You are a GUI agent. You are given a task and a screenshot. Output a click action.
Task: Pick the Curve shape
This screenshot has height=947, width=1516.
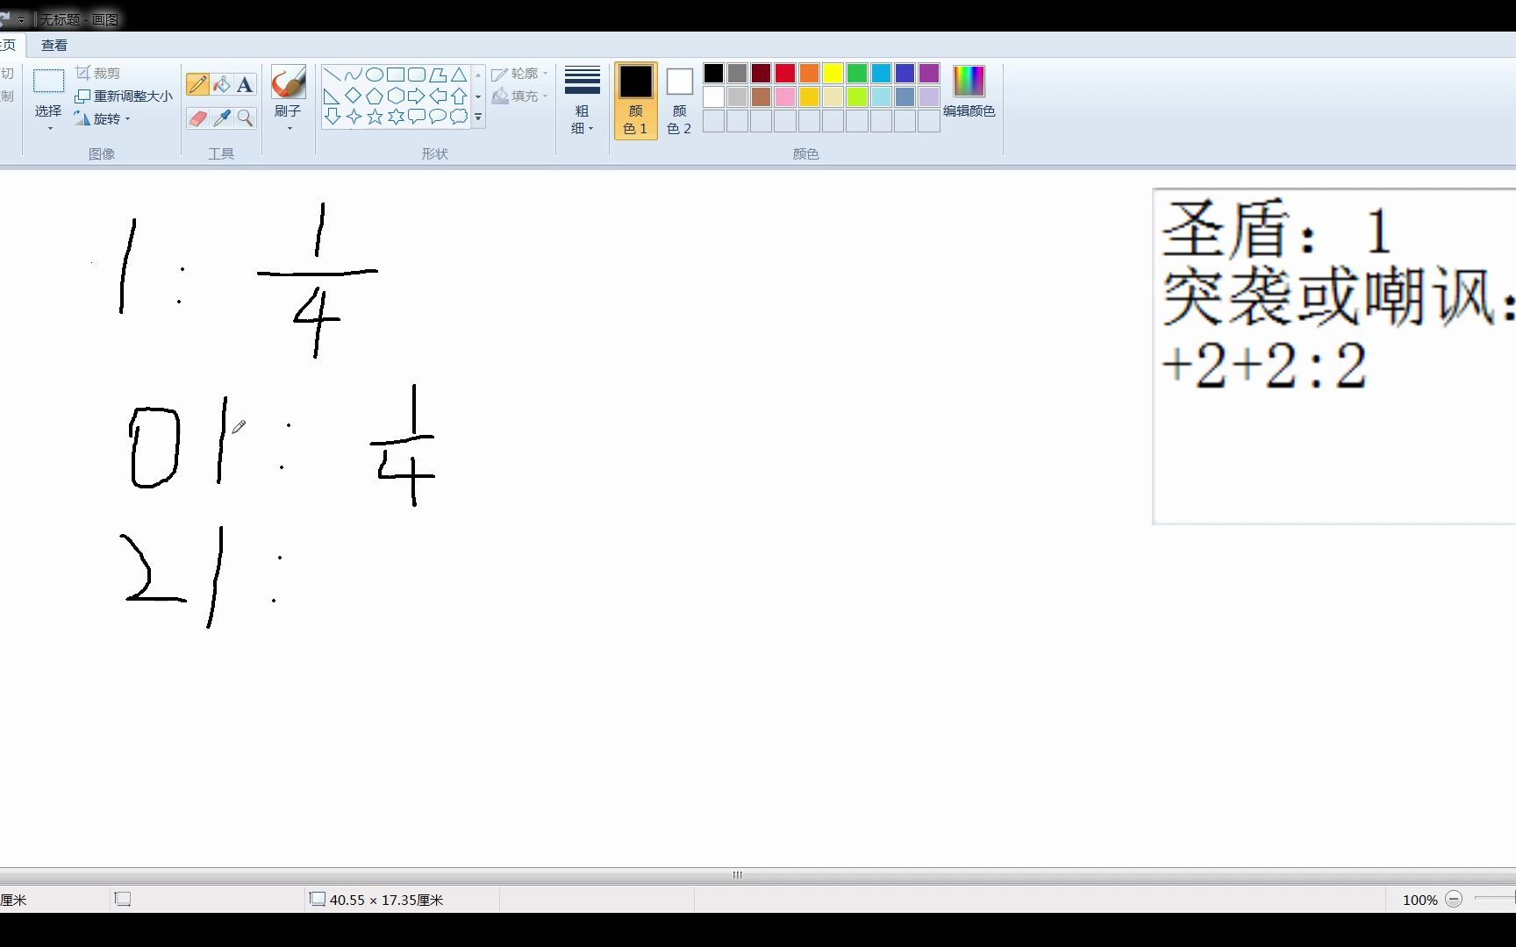[x=354, y=75]
